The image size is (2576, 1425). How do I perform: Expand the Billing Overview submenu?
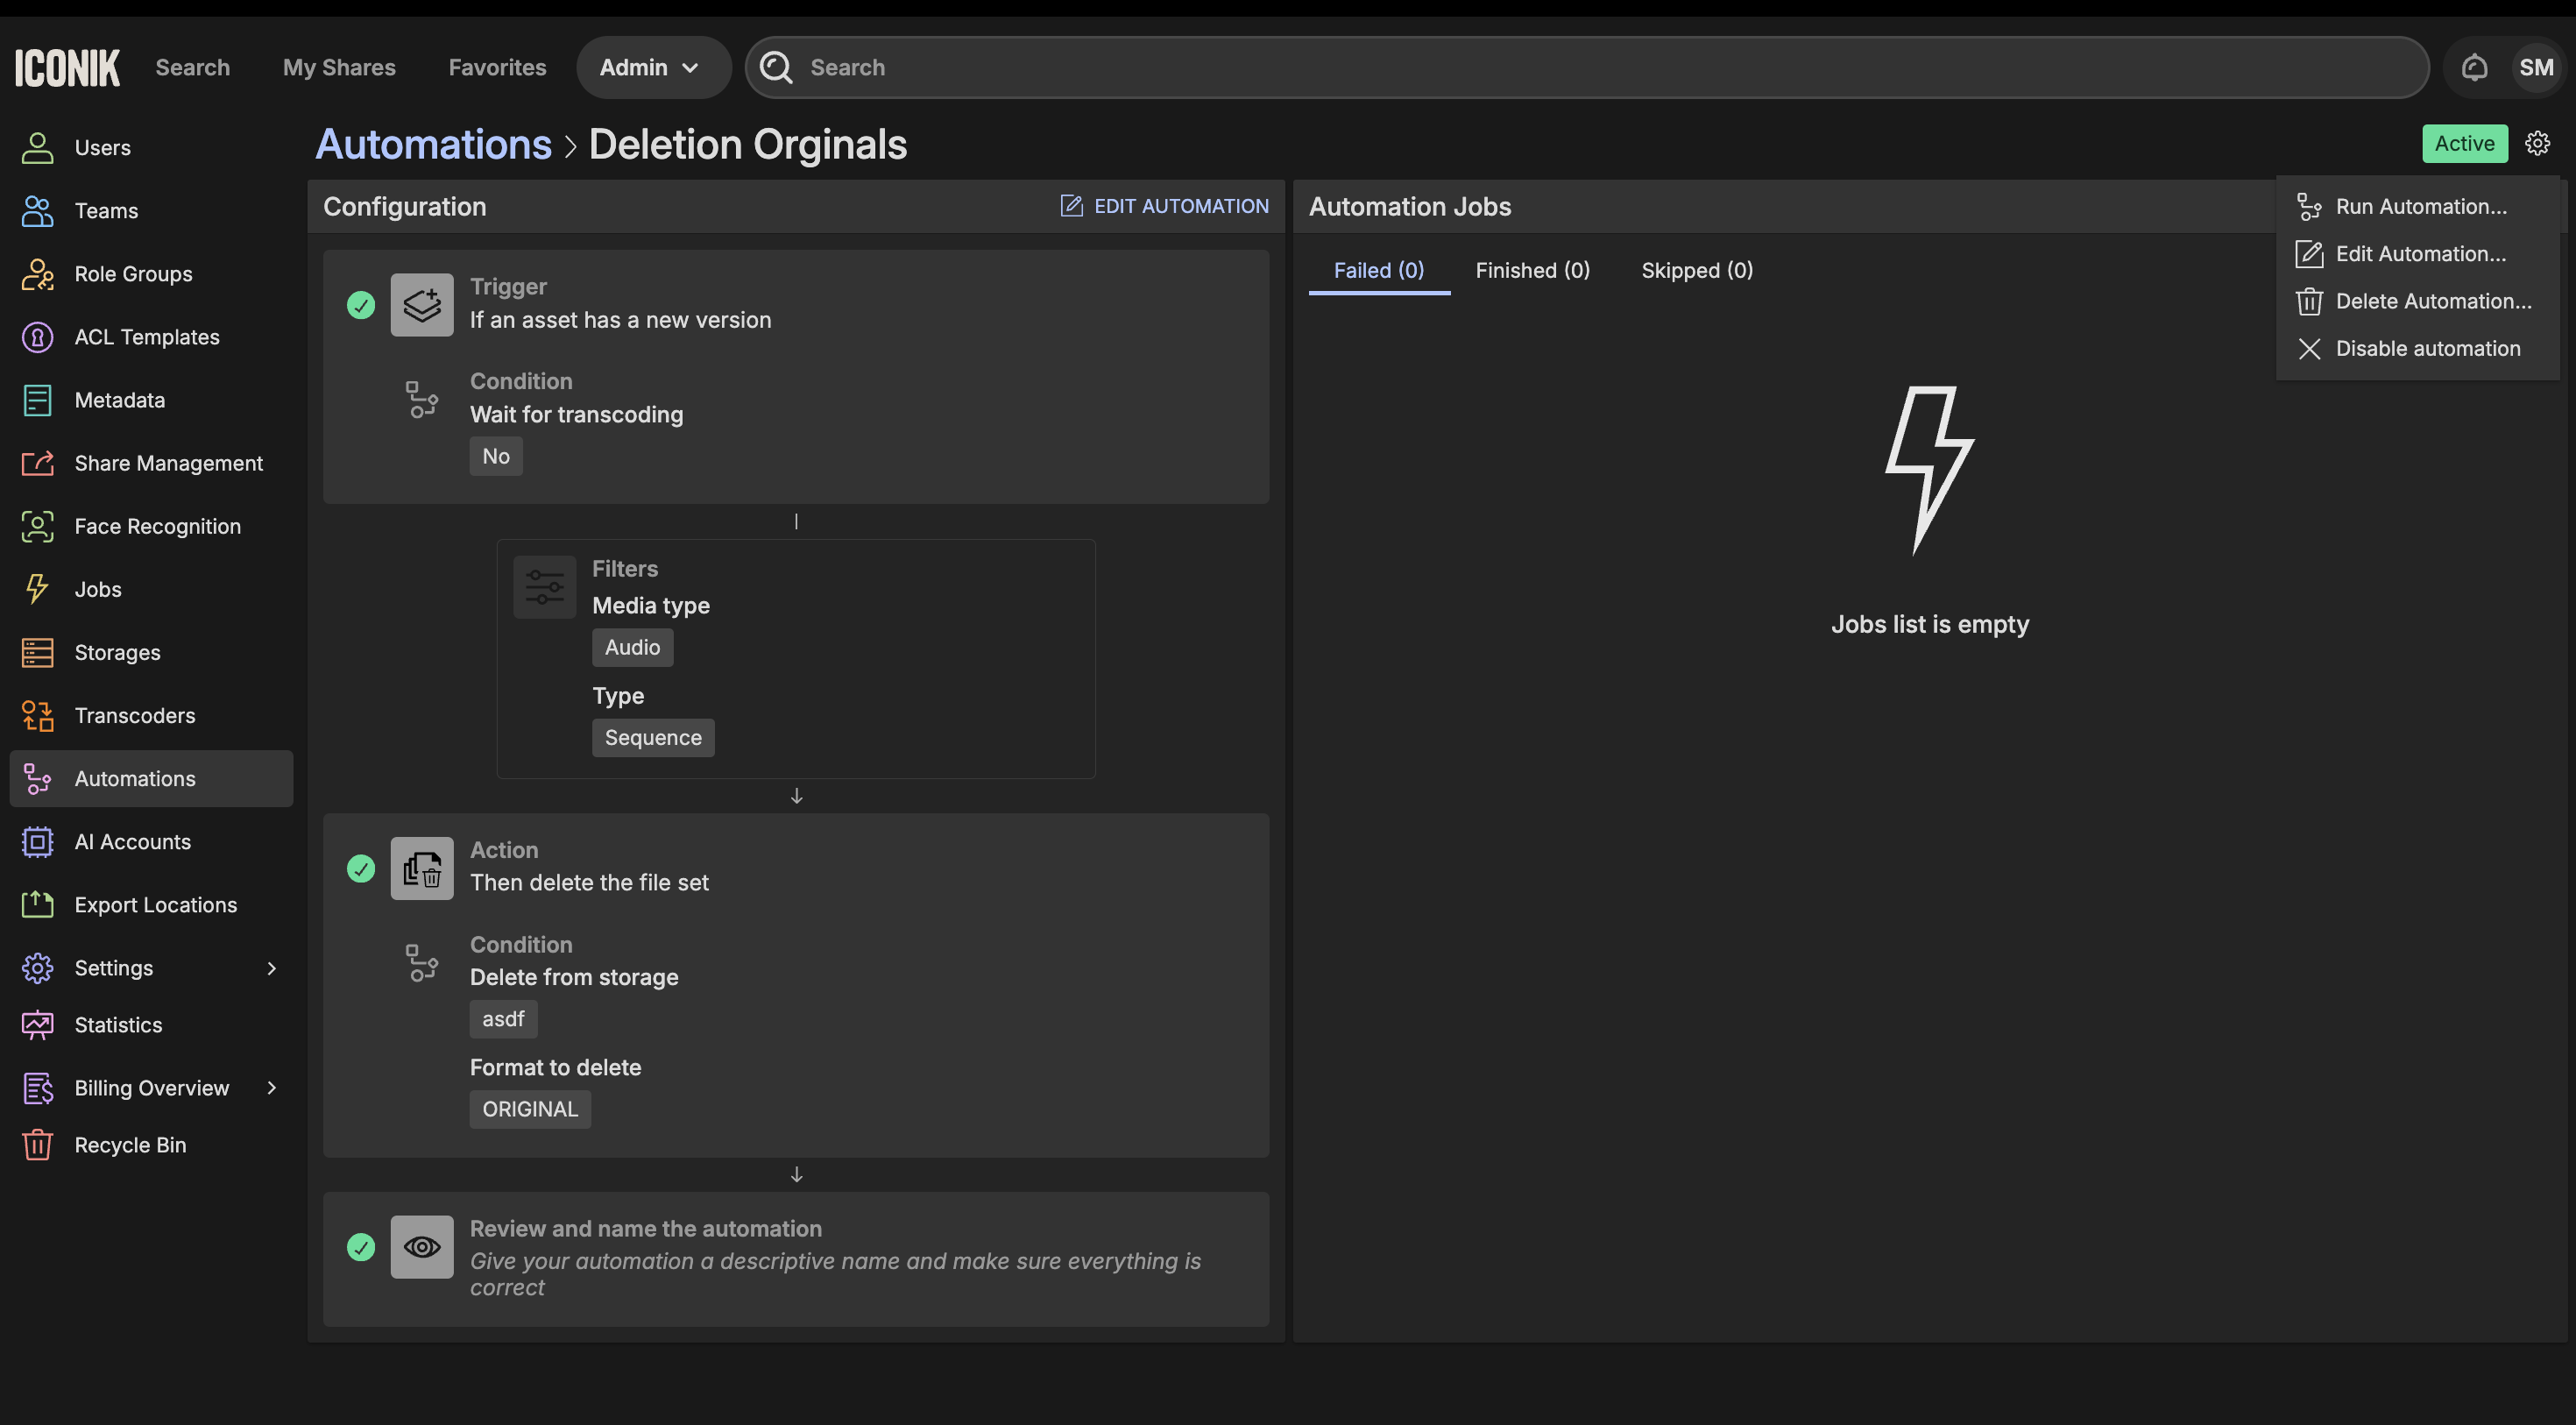pyautogui.click(x=271, y=1087)
